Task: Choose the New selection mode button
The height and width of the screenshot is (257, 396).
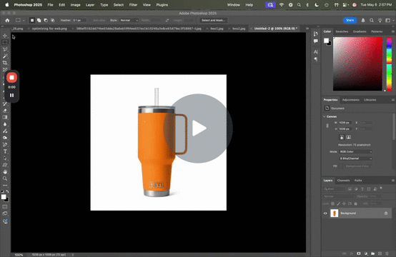Action: pos(32,21)
